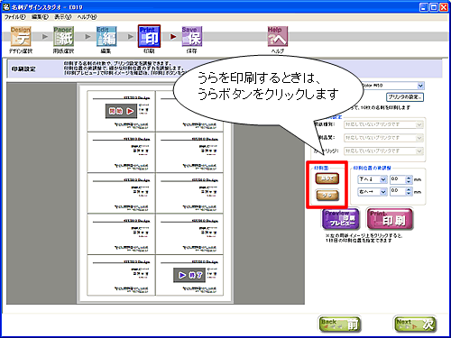The image size is (451, 338).
Task: Open the カートリッジ cartridge dropdown
Action: point(383,151)
